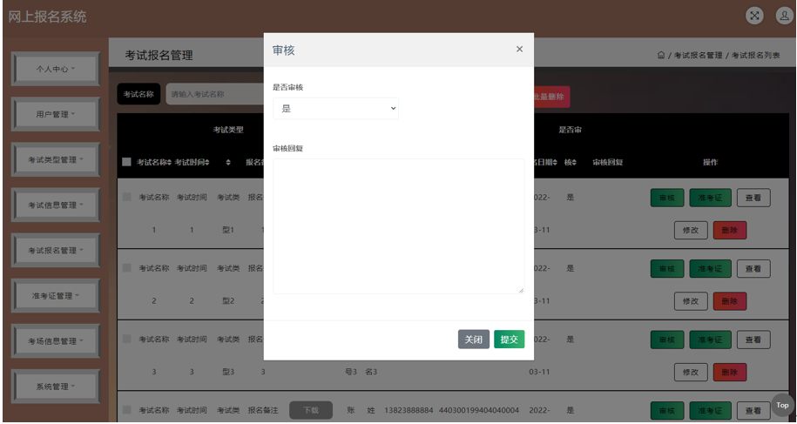Expand the 系统管理 menu
Screen dimensions: 797x424
coord(56,387)
